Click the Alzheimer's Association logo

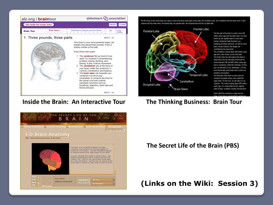coord(106,18)
